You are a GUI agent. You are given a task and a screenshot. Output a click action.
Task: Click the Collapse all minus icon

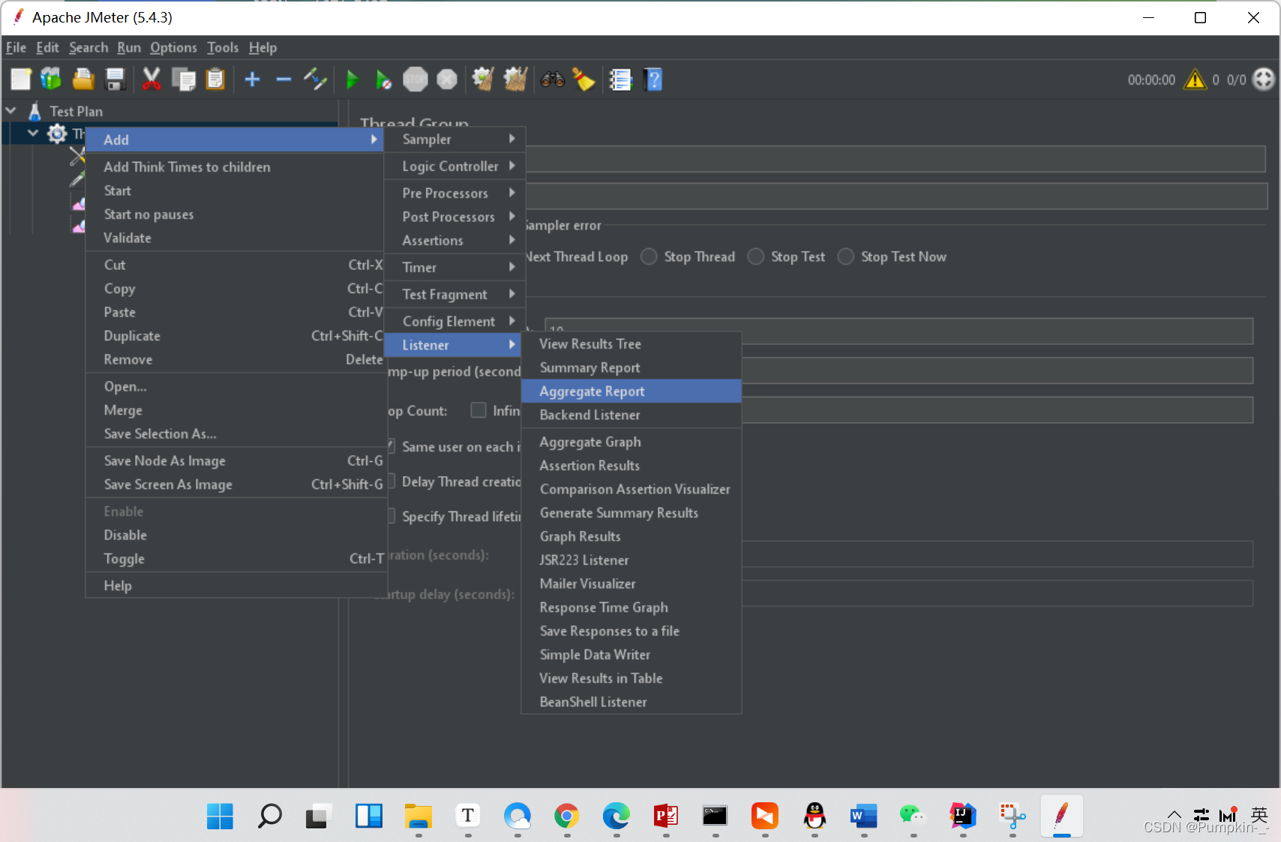(x=283, y=79)
